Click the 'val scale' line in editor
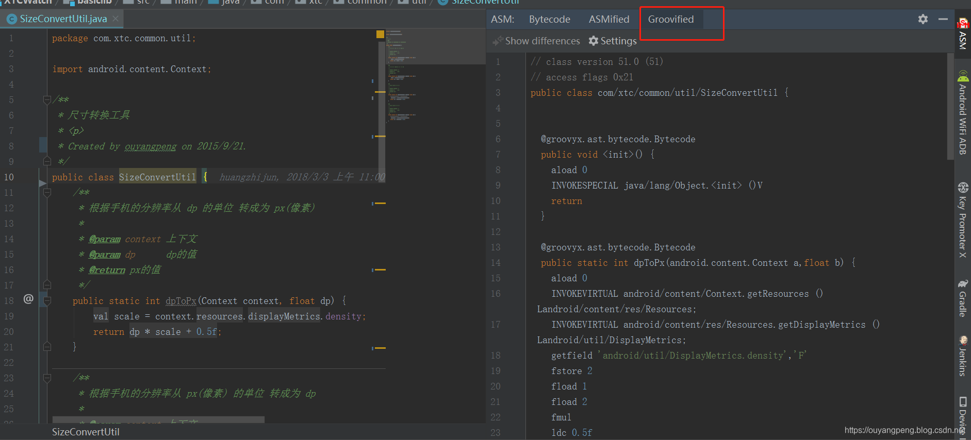 (229, 316)
